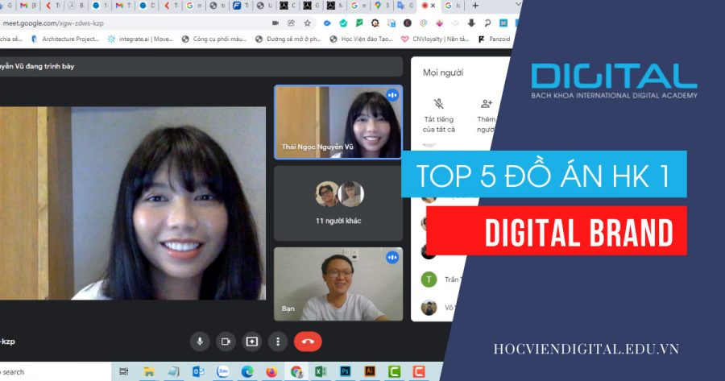Hang up with the red leave call button
The image size is (725, 381).
tap(308, 342)
